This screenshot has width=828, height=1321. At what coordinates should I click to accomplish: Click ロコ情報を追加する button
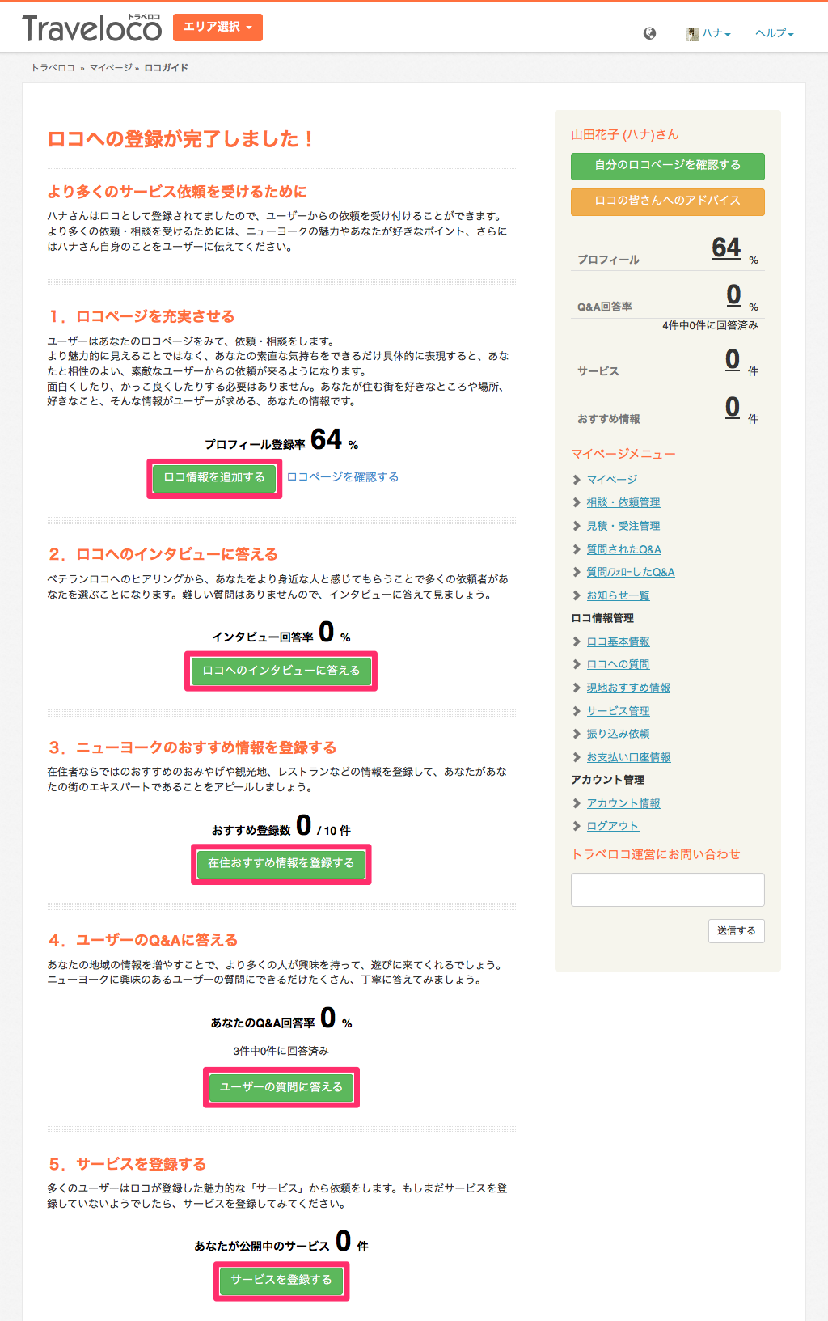click(x=214, y=478)
